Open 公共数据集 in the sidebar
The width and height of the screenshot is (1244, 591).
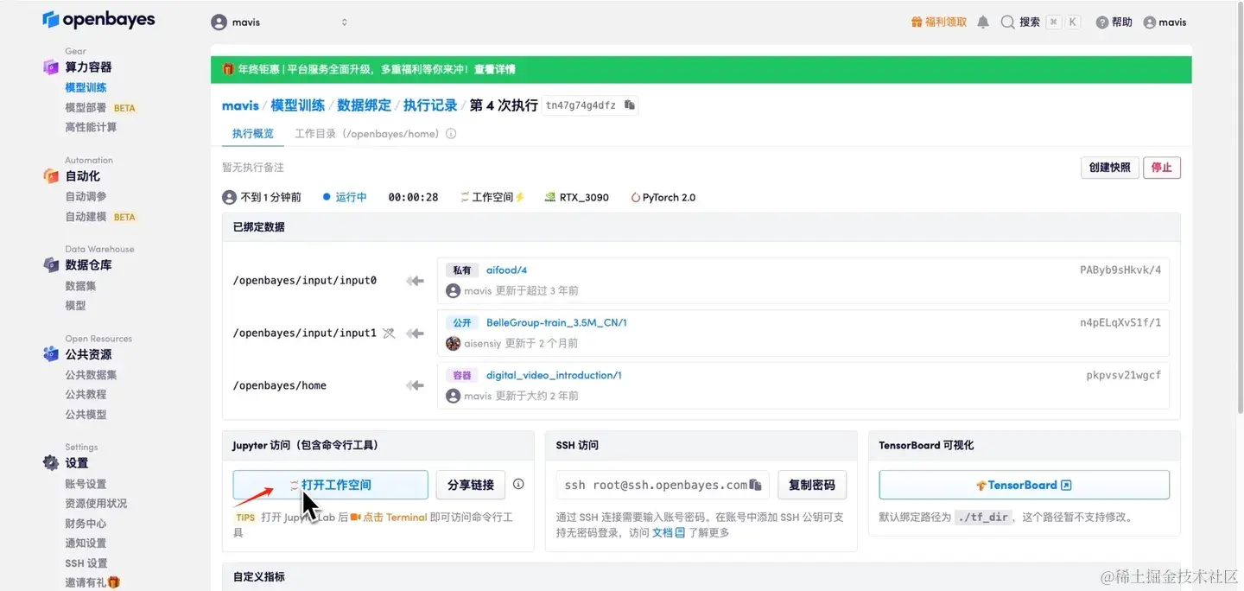(91, 374)
